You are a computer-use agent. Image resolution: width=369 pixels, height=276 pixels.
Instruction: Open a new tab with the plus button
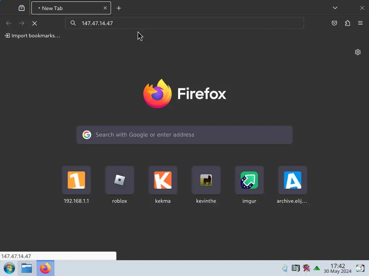pos(119,8)
